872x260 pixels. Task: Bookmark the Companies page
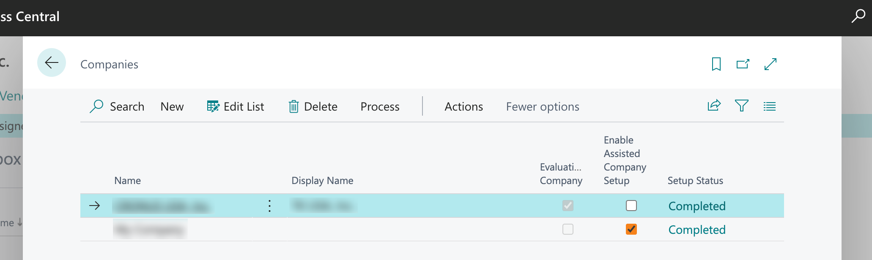coord(716,64)
